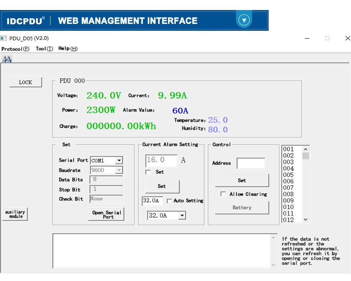Click the 16.0 alarm current input field
Image resolution: width=351 pixels, height=281 pixels.
162,161
